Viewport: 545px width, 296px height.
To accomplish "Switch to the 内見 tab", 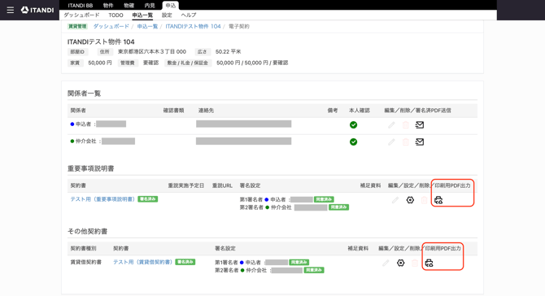I will 150,6.
